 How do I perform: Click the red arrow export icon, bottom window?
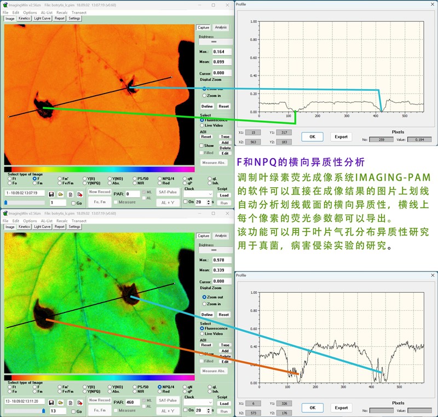click(x=80, y=401)
